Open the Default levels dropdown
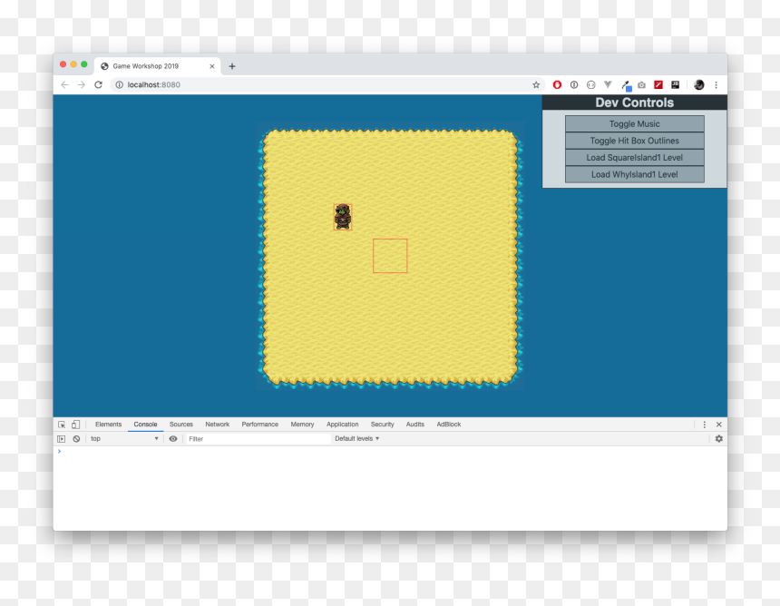Screen dimensions: 780x606 [356, 439]
